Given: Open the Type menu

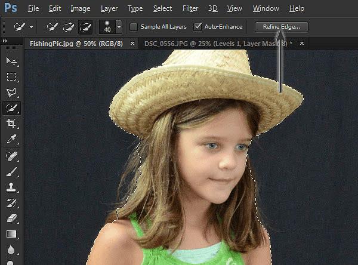Looking at the screenshot, I should (135, 9).
